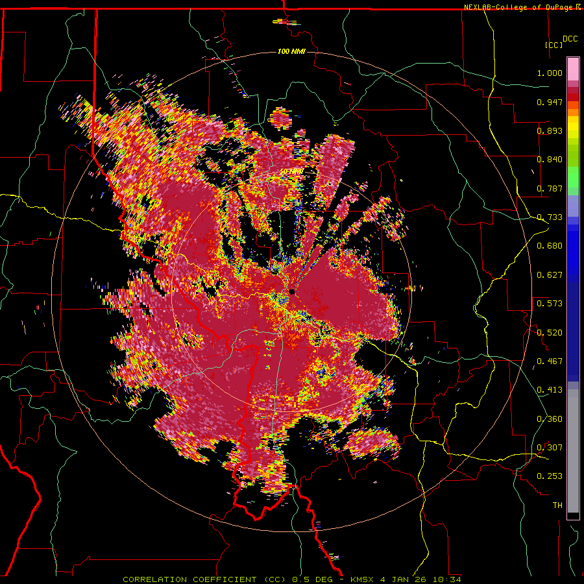The image size is (584, 584).
Task: Click the 10:34 timestamp in the footer
Action: click(447, 579)
